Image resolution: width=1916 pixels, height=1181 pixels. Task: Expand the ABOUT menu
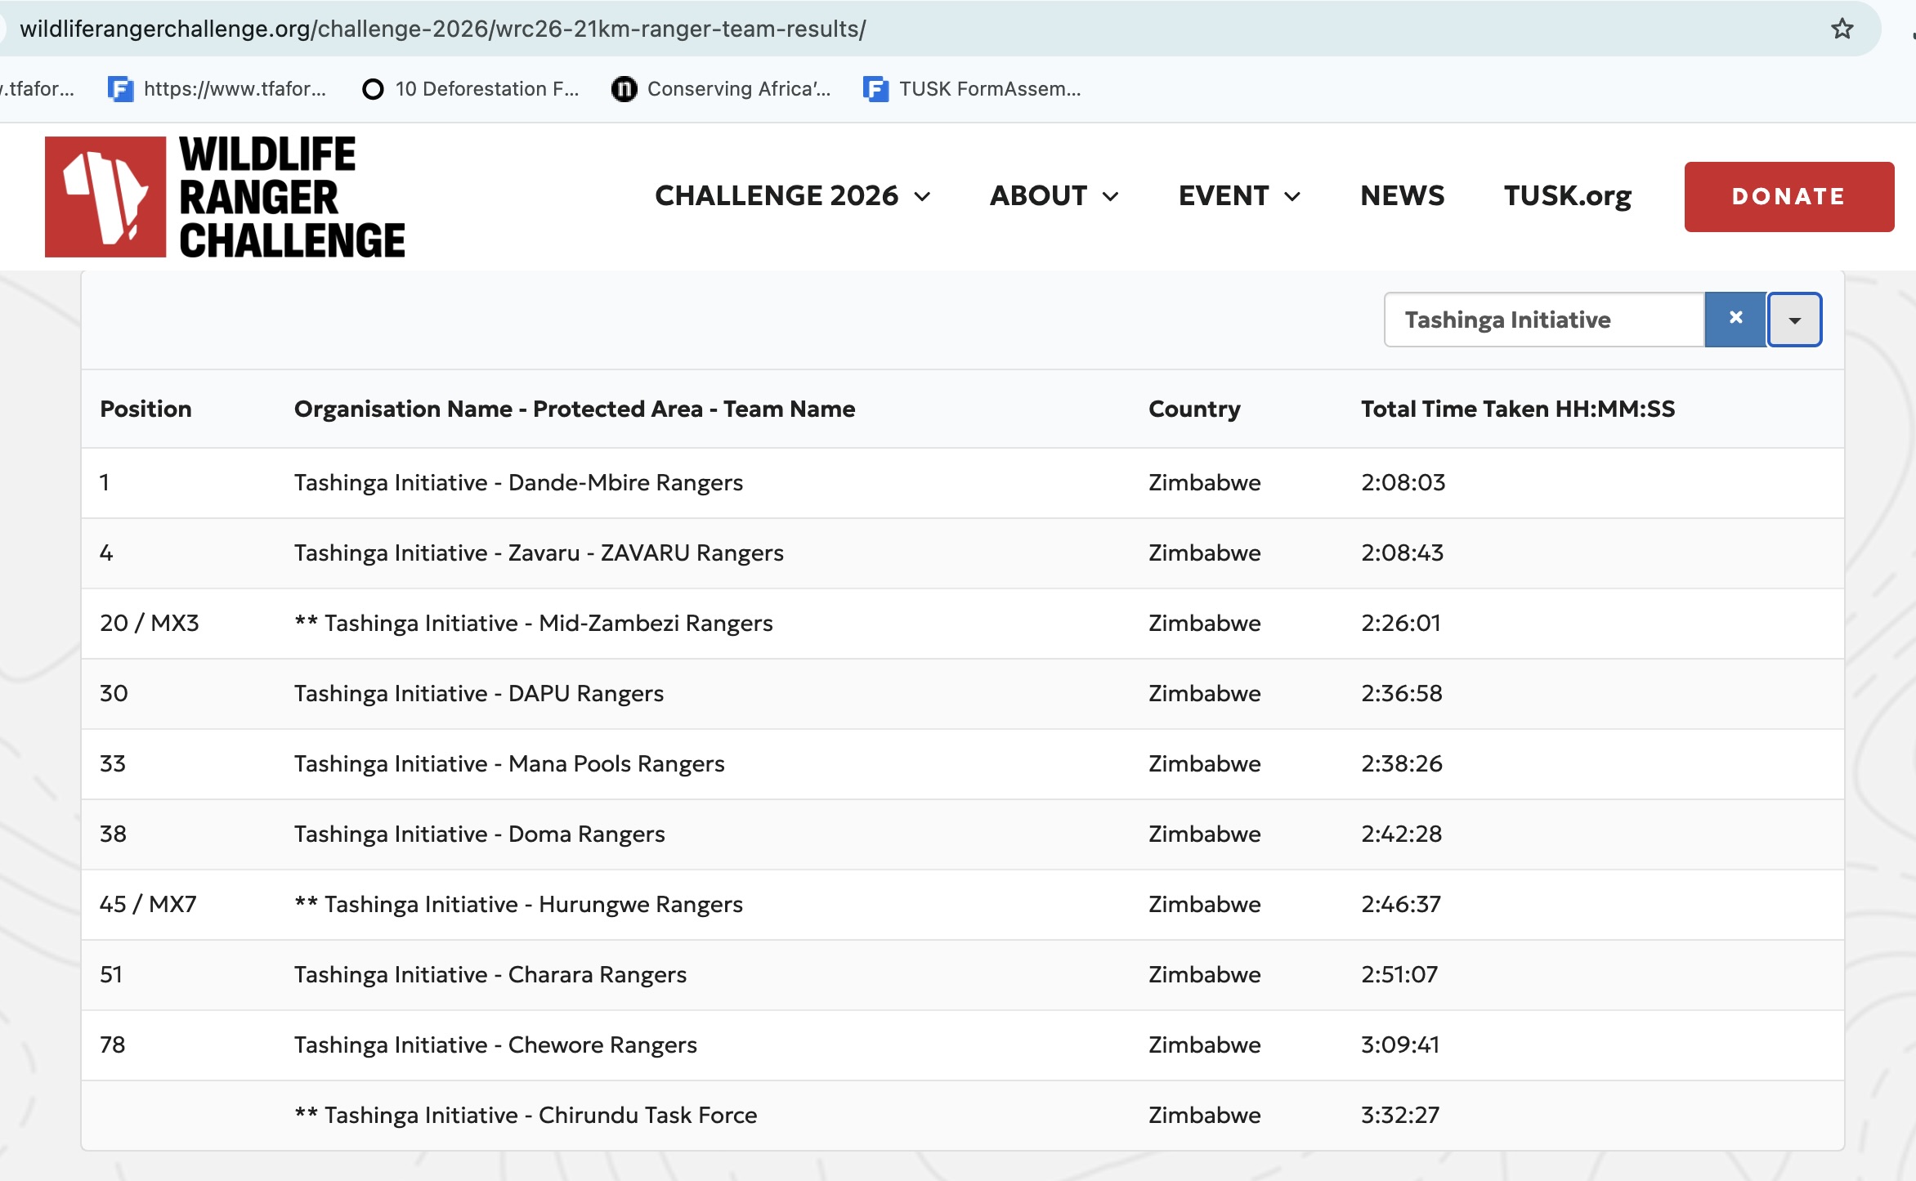click(x=1054, y=196)
